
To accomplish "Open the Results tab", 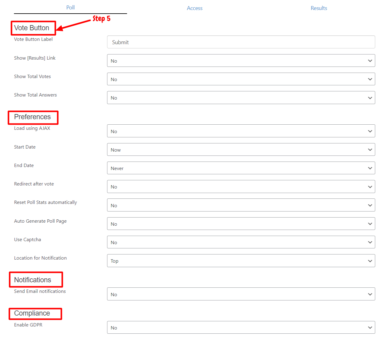I will click(319, 8).
